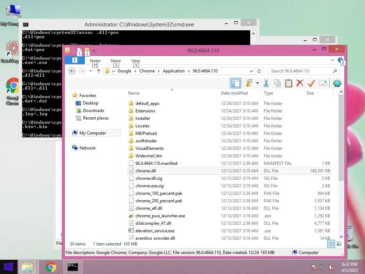Image resolution: width=365 pixels, height=274 pixels.
Task: Click the new file quick access icon
Action: pos(79,50)
